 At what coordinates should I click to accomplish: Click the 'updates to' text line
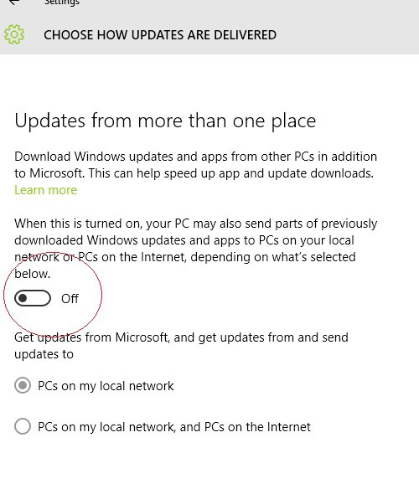44,354
